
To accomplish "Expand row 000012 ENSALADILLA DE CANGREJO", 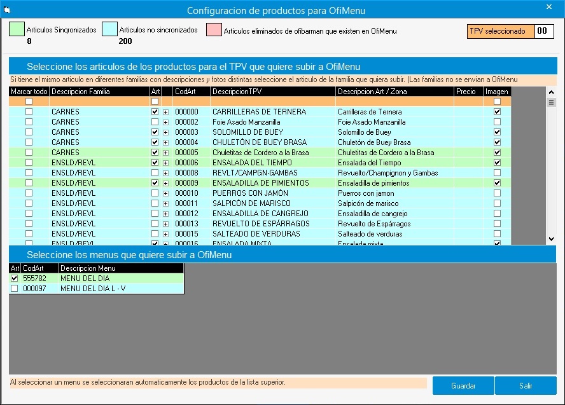I will point(166,214).
